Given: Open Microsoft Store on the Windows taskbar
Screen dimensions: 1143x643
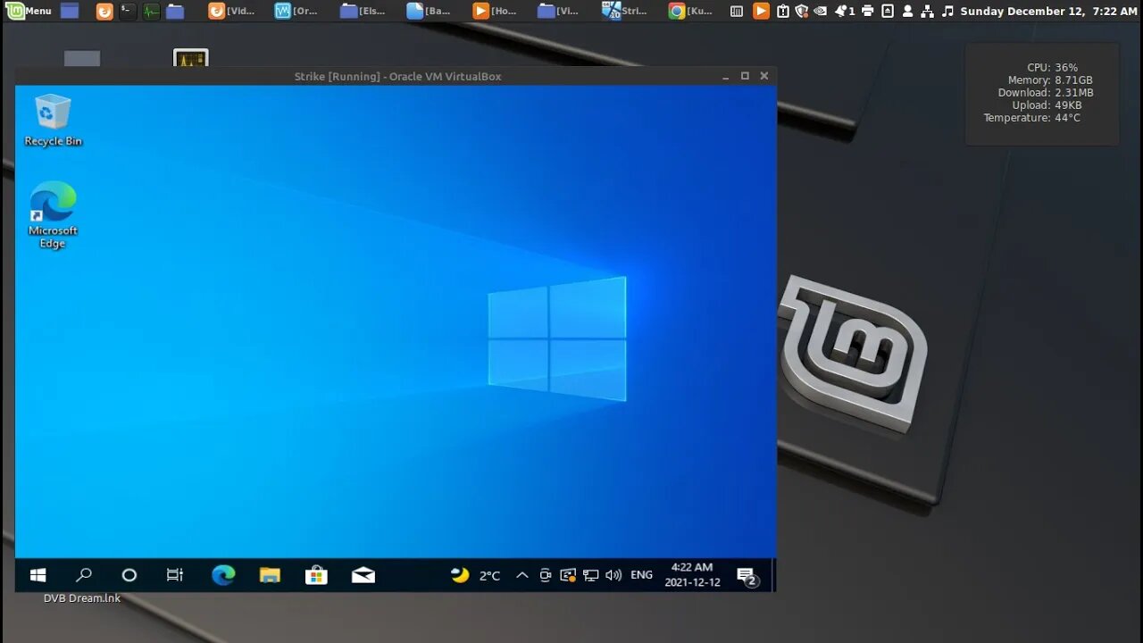Looking at the screenshot, I should (316, 575).
